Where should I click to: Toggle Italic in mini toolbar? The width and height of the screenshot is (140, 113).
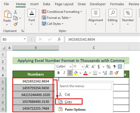coord(64,73)
